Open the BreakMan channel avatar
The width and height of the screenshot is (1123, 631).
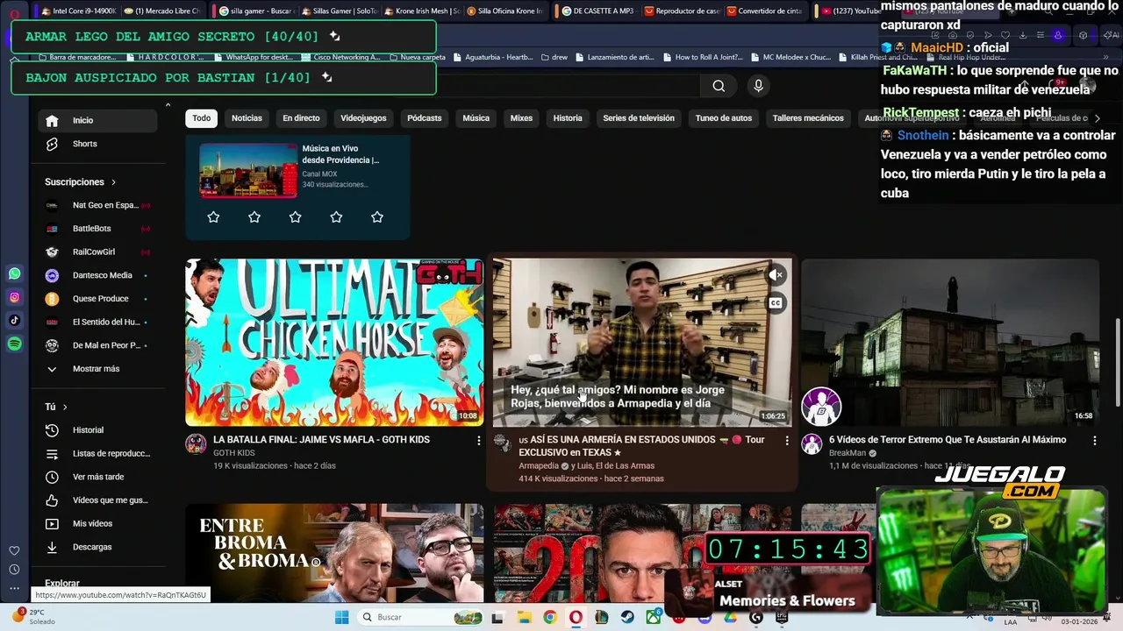tap(812, 443)
